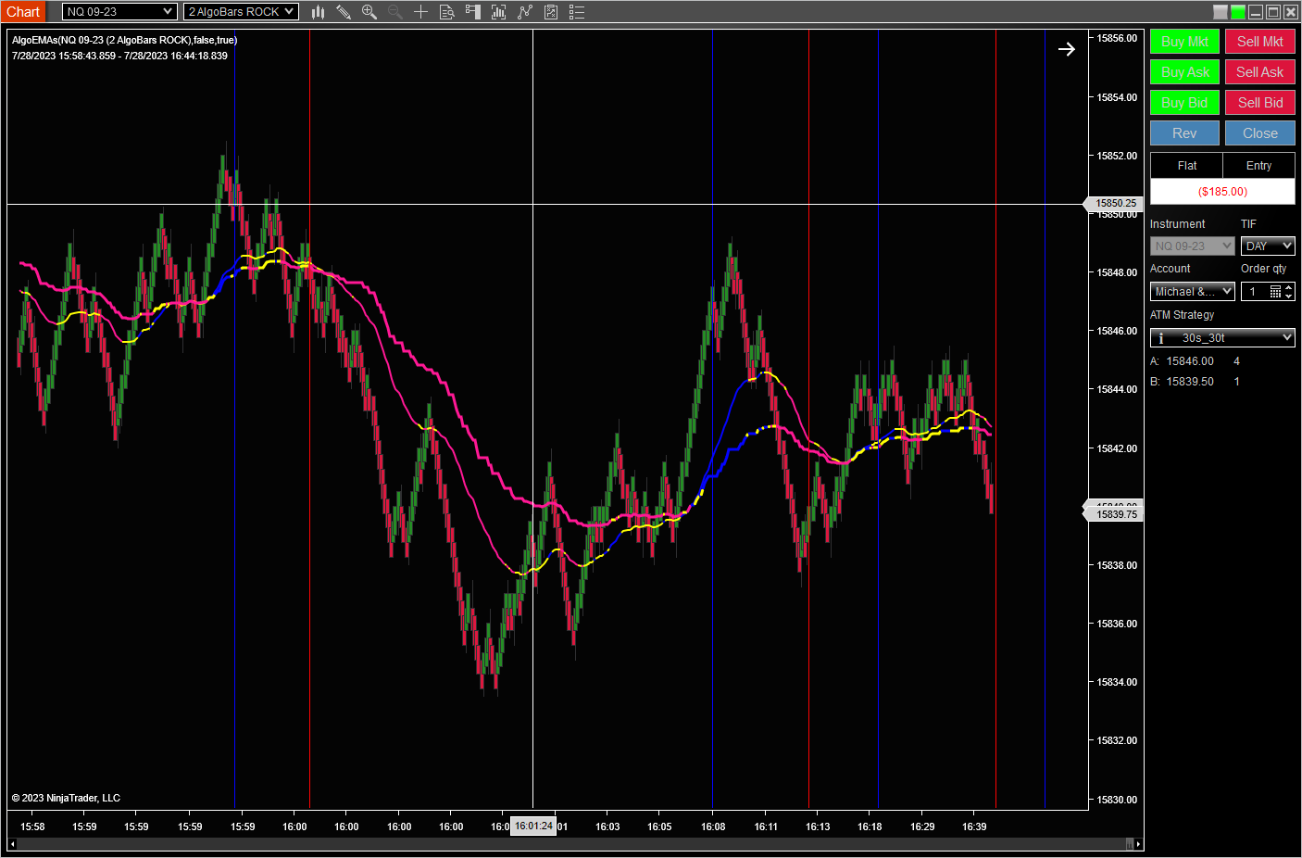Open the Strategies icon
Screen dimensions: 1302x858
click(551, 12)
